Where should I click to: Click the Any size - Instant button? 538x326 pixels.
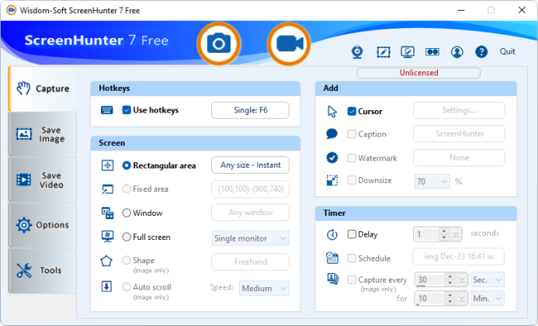251,165
